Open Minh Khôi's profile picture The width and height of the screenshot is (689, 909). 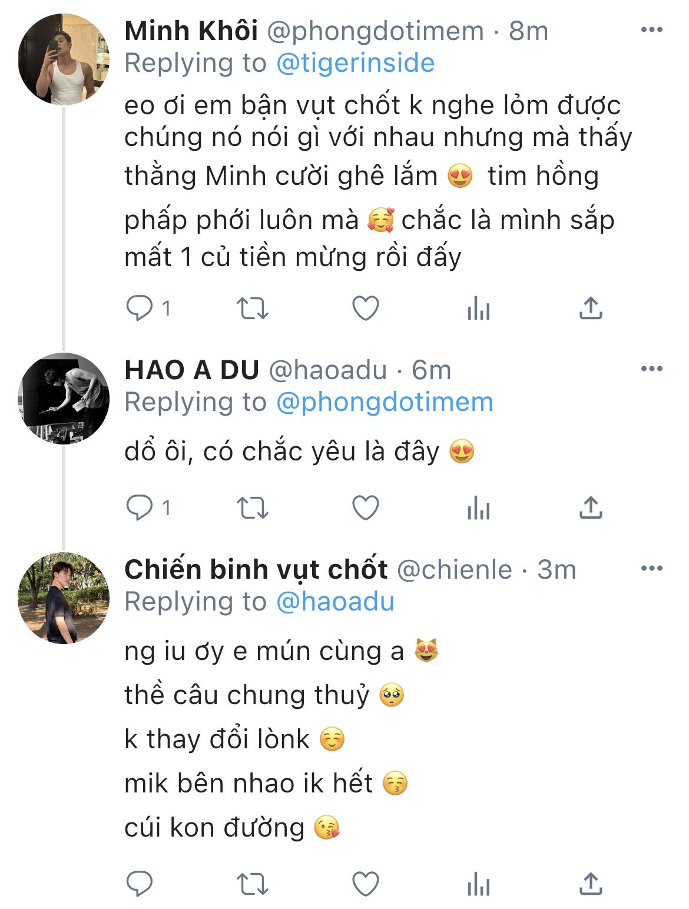tap(64, 59)
